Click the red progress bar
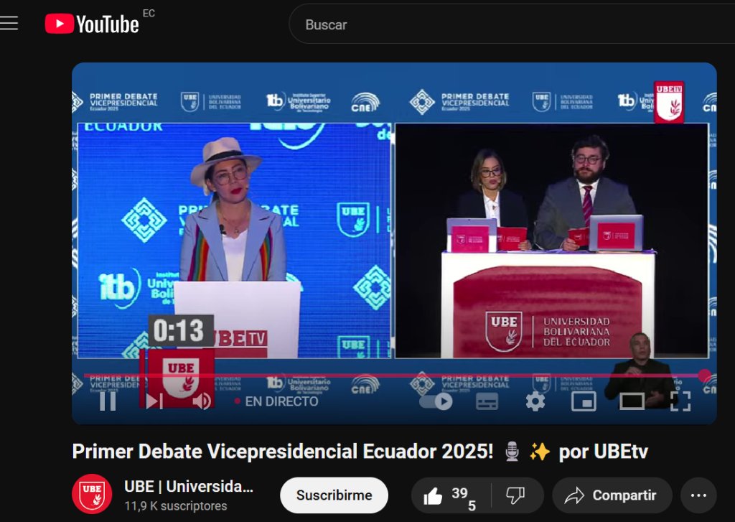735x522 pixels. click(x=394, y=376)
